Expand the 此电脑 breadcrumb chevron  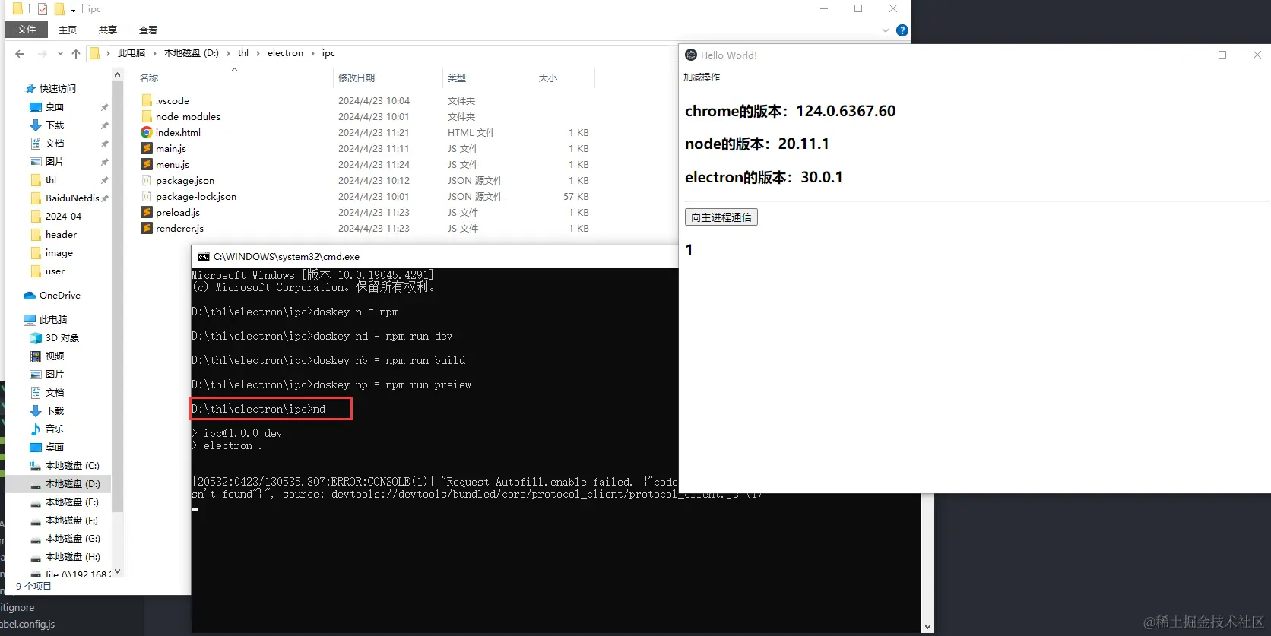(155, 53)
